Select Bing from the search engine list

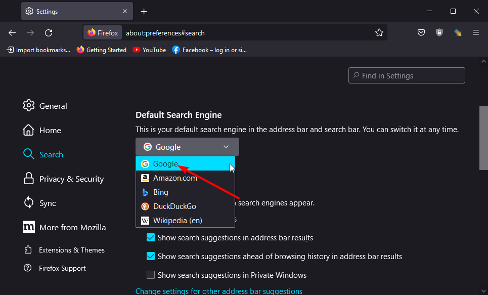pyautogui.click(x=185, y=192)
